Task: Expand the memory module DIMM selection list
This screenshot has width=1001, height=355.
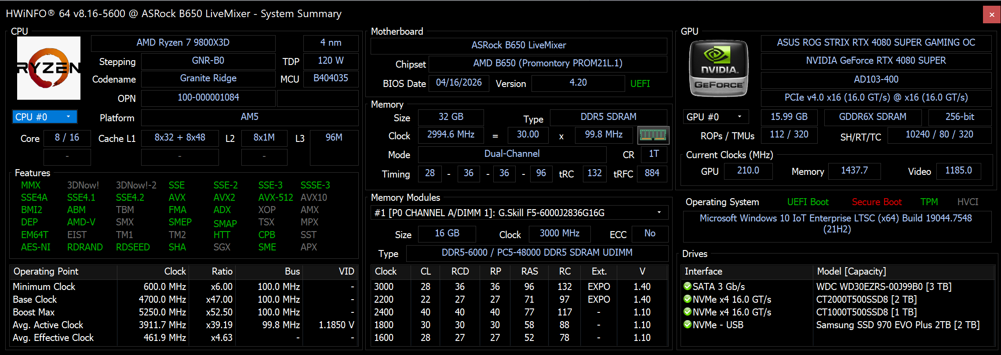Action: (519, 213)
